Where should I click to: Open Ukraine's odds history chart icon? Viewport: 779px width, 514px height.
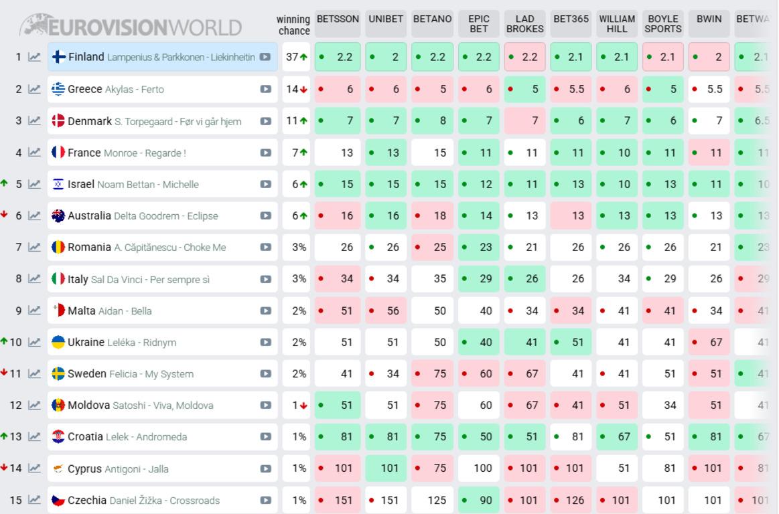point(34,342)
